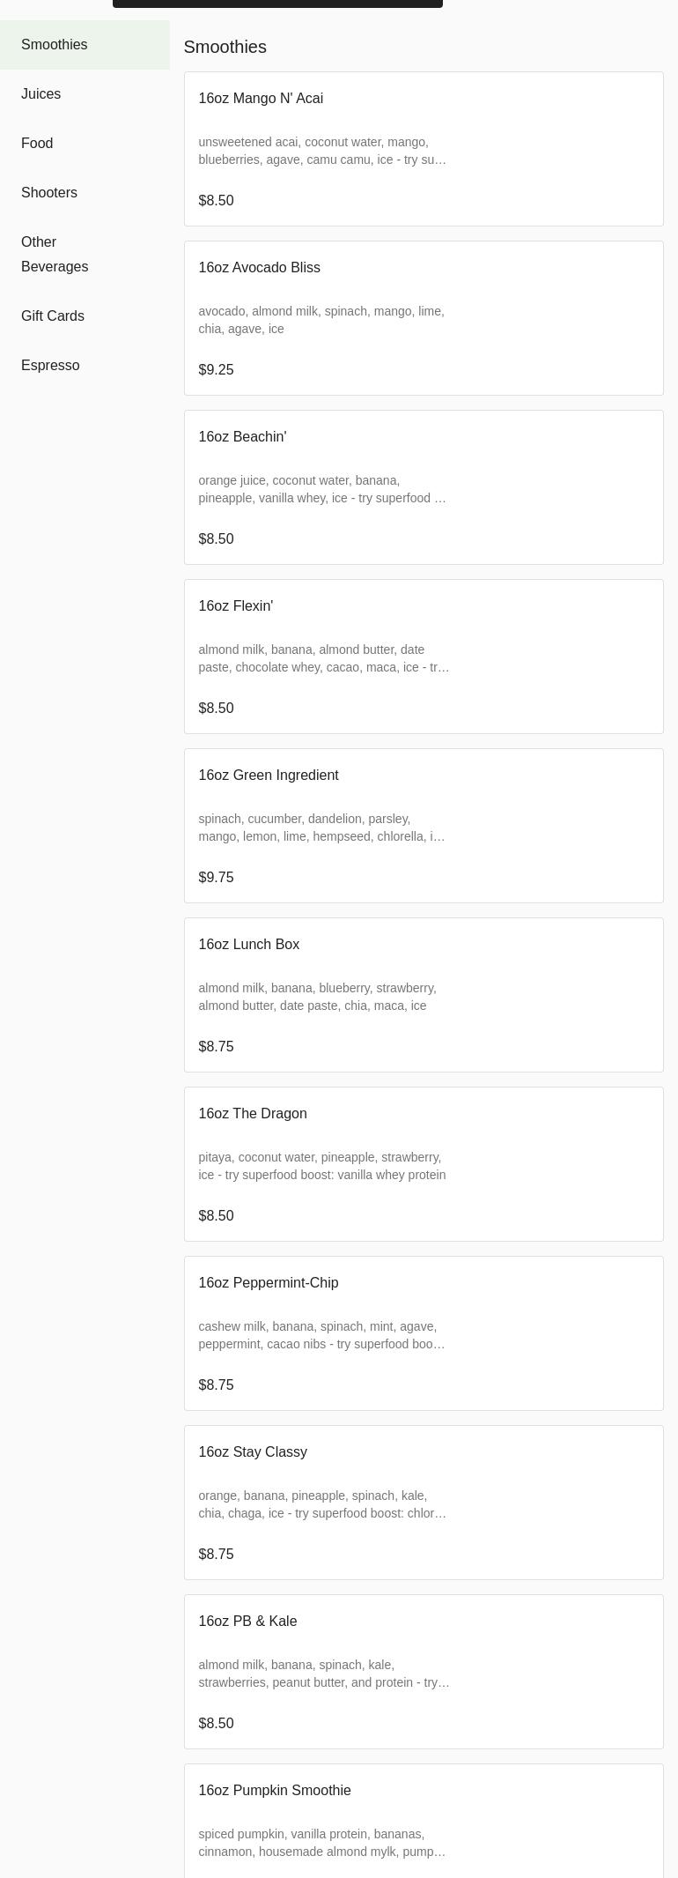Switch to the Food category
Screen dimensions: 678x1878
[x=37, y=144]
